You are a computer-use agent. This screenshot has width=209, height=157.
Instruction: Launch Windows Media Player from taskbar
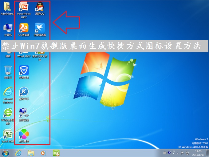point(43,153)
